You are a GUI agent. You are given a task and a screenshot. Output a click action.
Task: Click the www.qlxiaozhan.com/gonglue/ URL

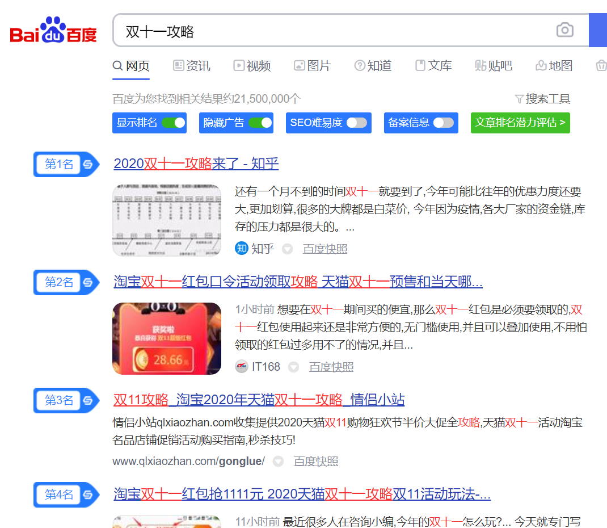pos(189,461)
